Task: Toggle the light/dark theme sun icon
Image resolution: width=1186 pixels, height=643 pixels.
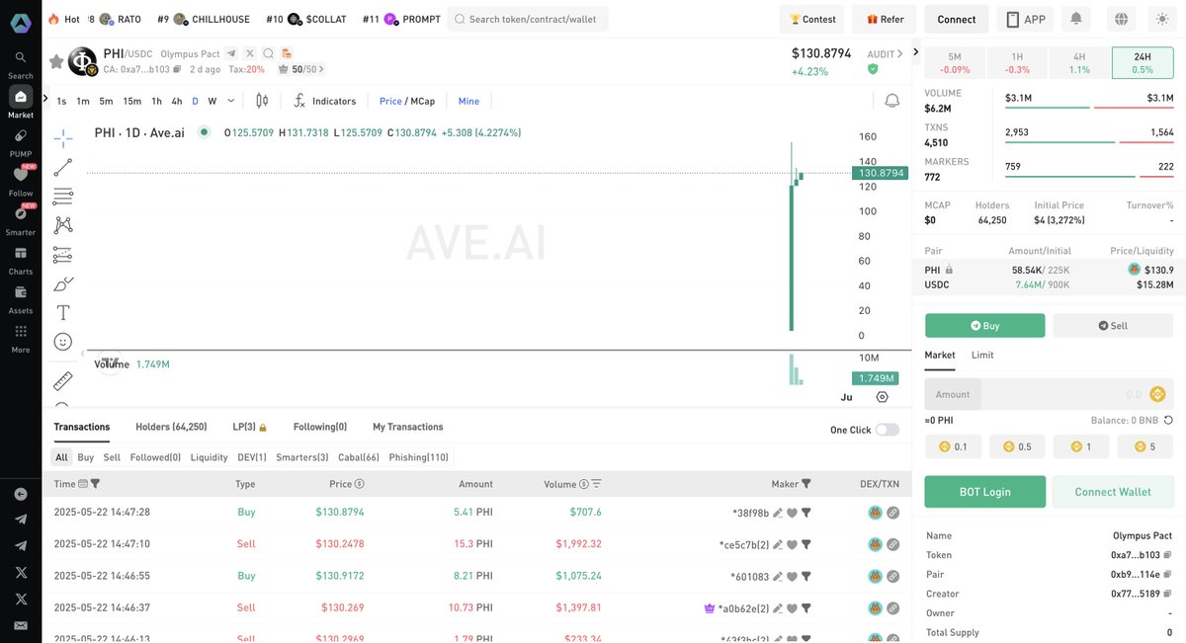Action: click(x=1162, y=19)
